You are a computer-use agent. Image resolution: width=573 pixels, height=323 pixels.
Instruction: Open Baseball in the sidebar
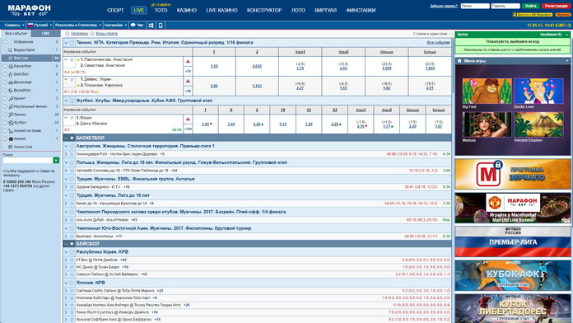(x=30, y=74)
